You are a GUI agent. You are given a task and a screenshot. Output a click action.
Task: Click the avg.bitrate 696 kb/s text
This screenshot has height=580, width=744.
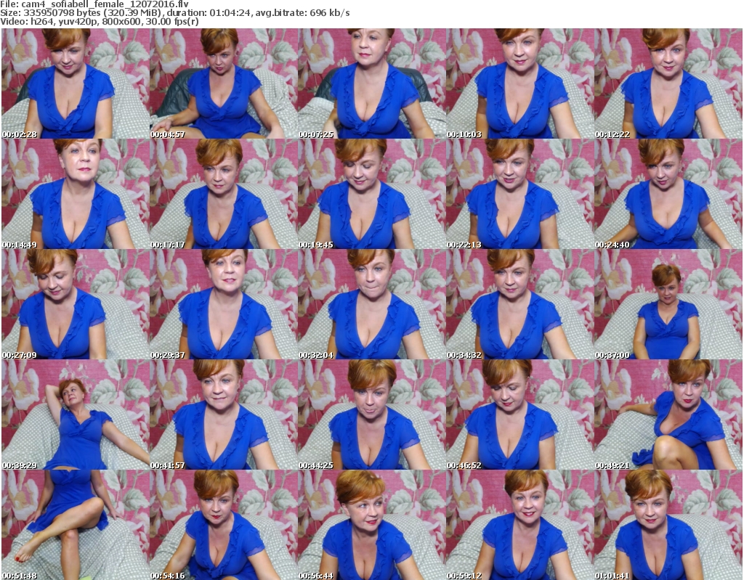tap(330, 13)
